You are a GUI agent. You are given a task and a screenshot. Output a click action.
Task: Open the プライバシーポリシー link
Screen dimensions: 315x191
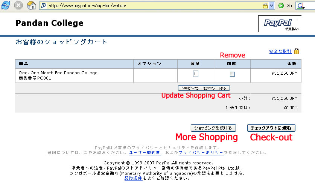coord(201,153)
